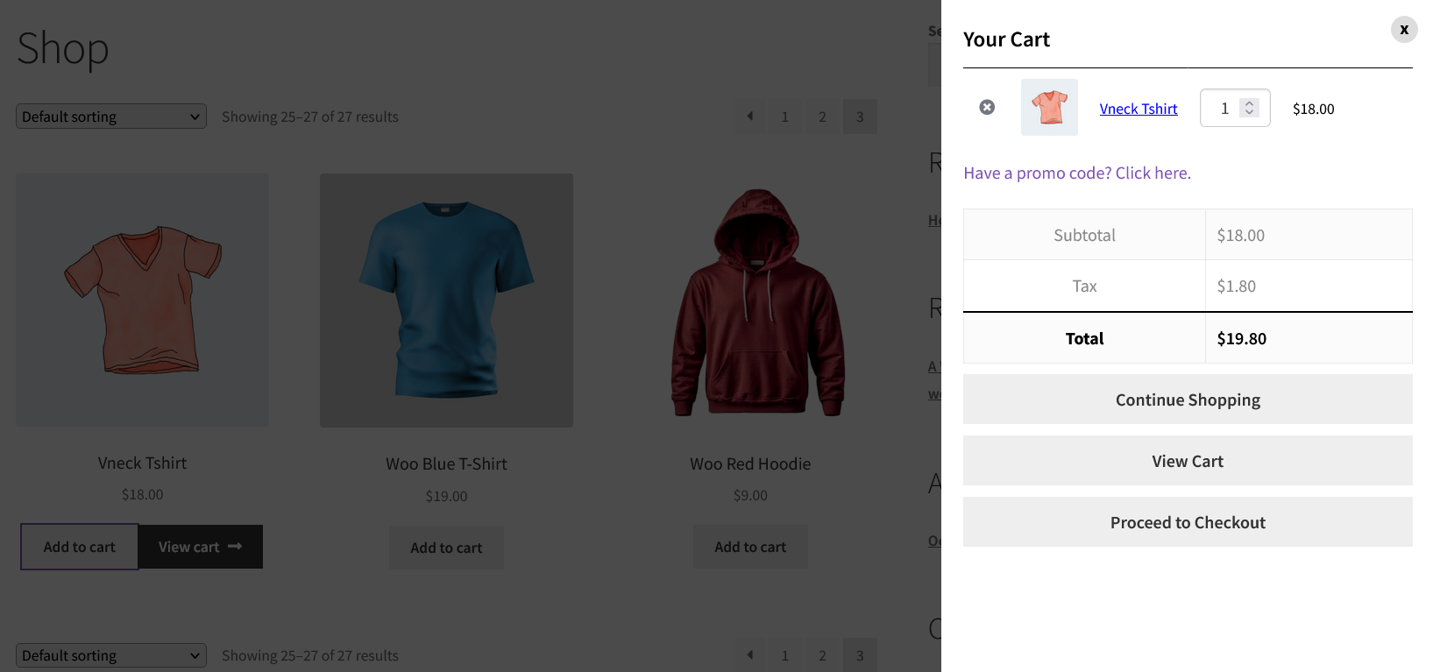
Task: Click the Vneck Tshirt thumbnail in the cart
Action: click(1049, 107)
